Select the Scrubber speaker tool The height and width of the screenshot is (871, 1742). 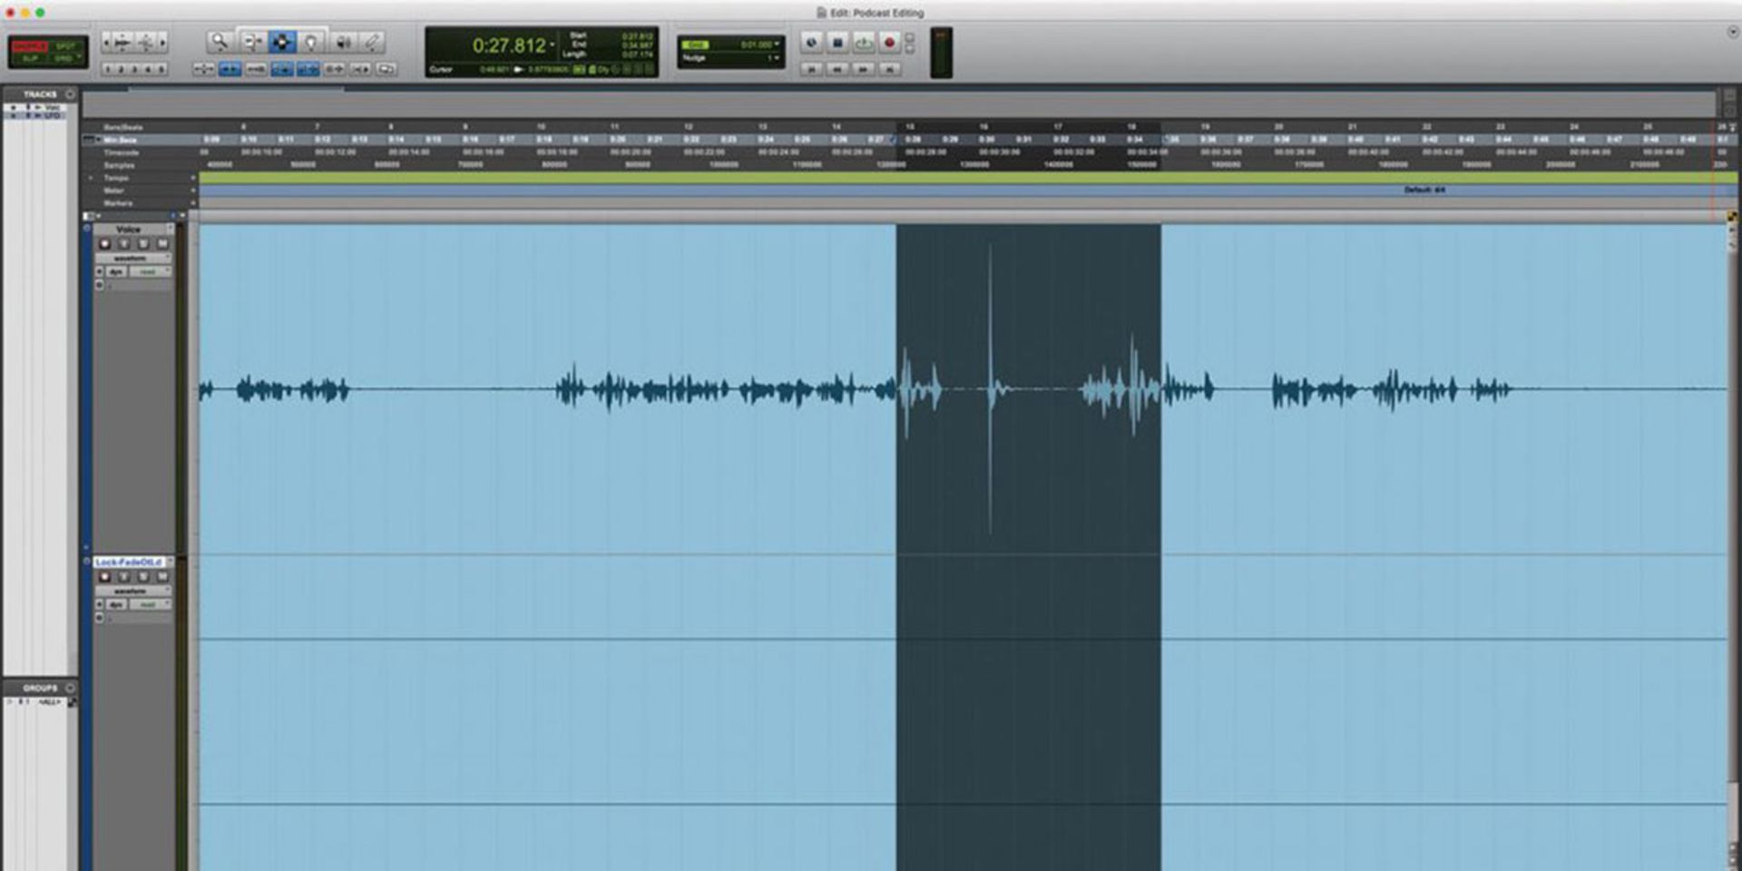(x=343, y=42)
